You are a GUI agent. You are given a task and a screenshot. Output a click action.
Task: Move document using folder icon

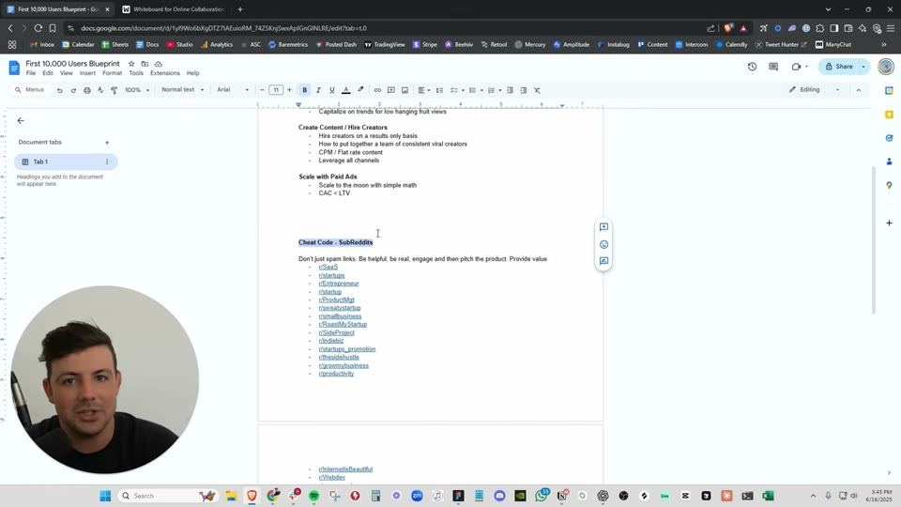[145, 64]
